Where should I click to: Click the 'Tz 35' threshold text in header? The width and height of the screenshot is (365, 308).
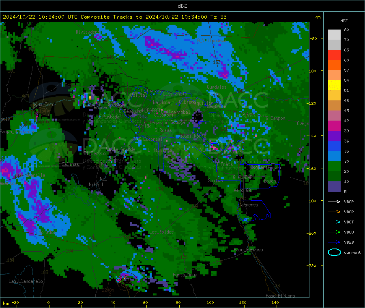219,17
